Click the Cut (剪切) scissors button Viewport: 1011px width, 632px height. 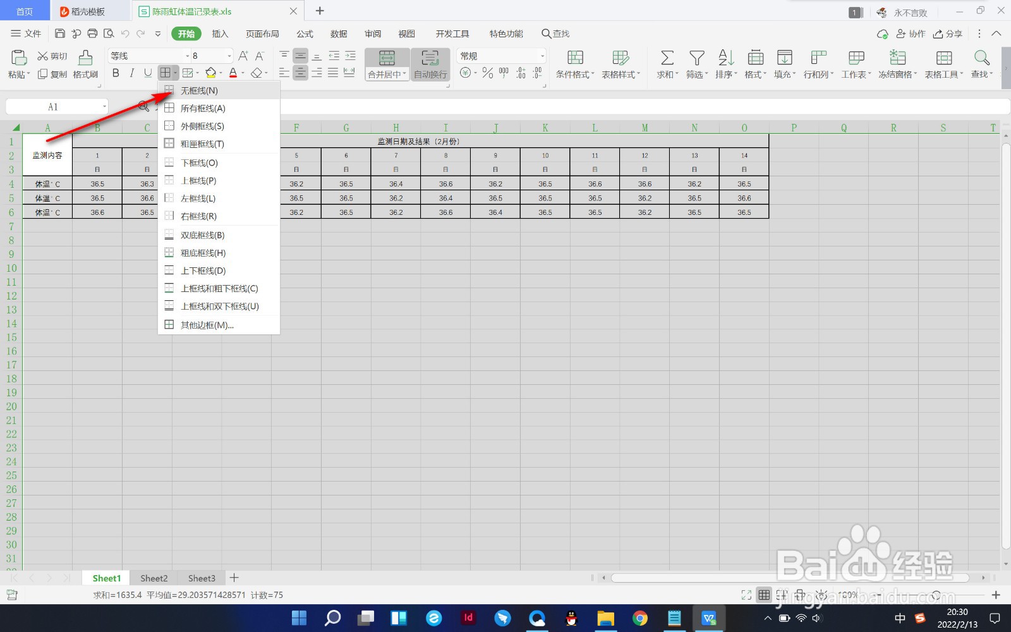52,56
